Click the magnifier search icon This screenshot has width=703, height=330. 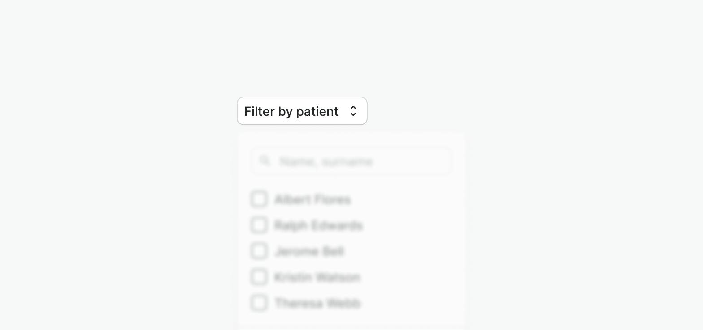[x=265, y=161]
